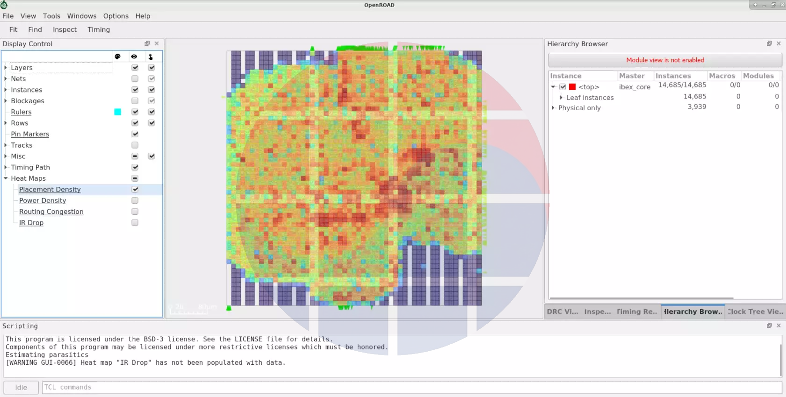Click the Fit toolbar button

[x=13, y=29]
